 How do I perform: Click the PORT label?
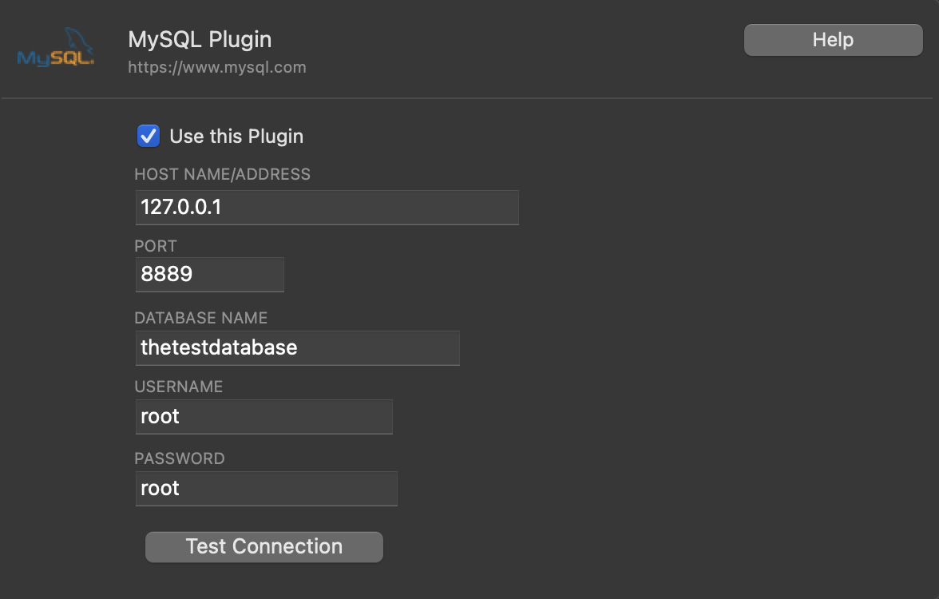point(156,246)
